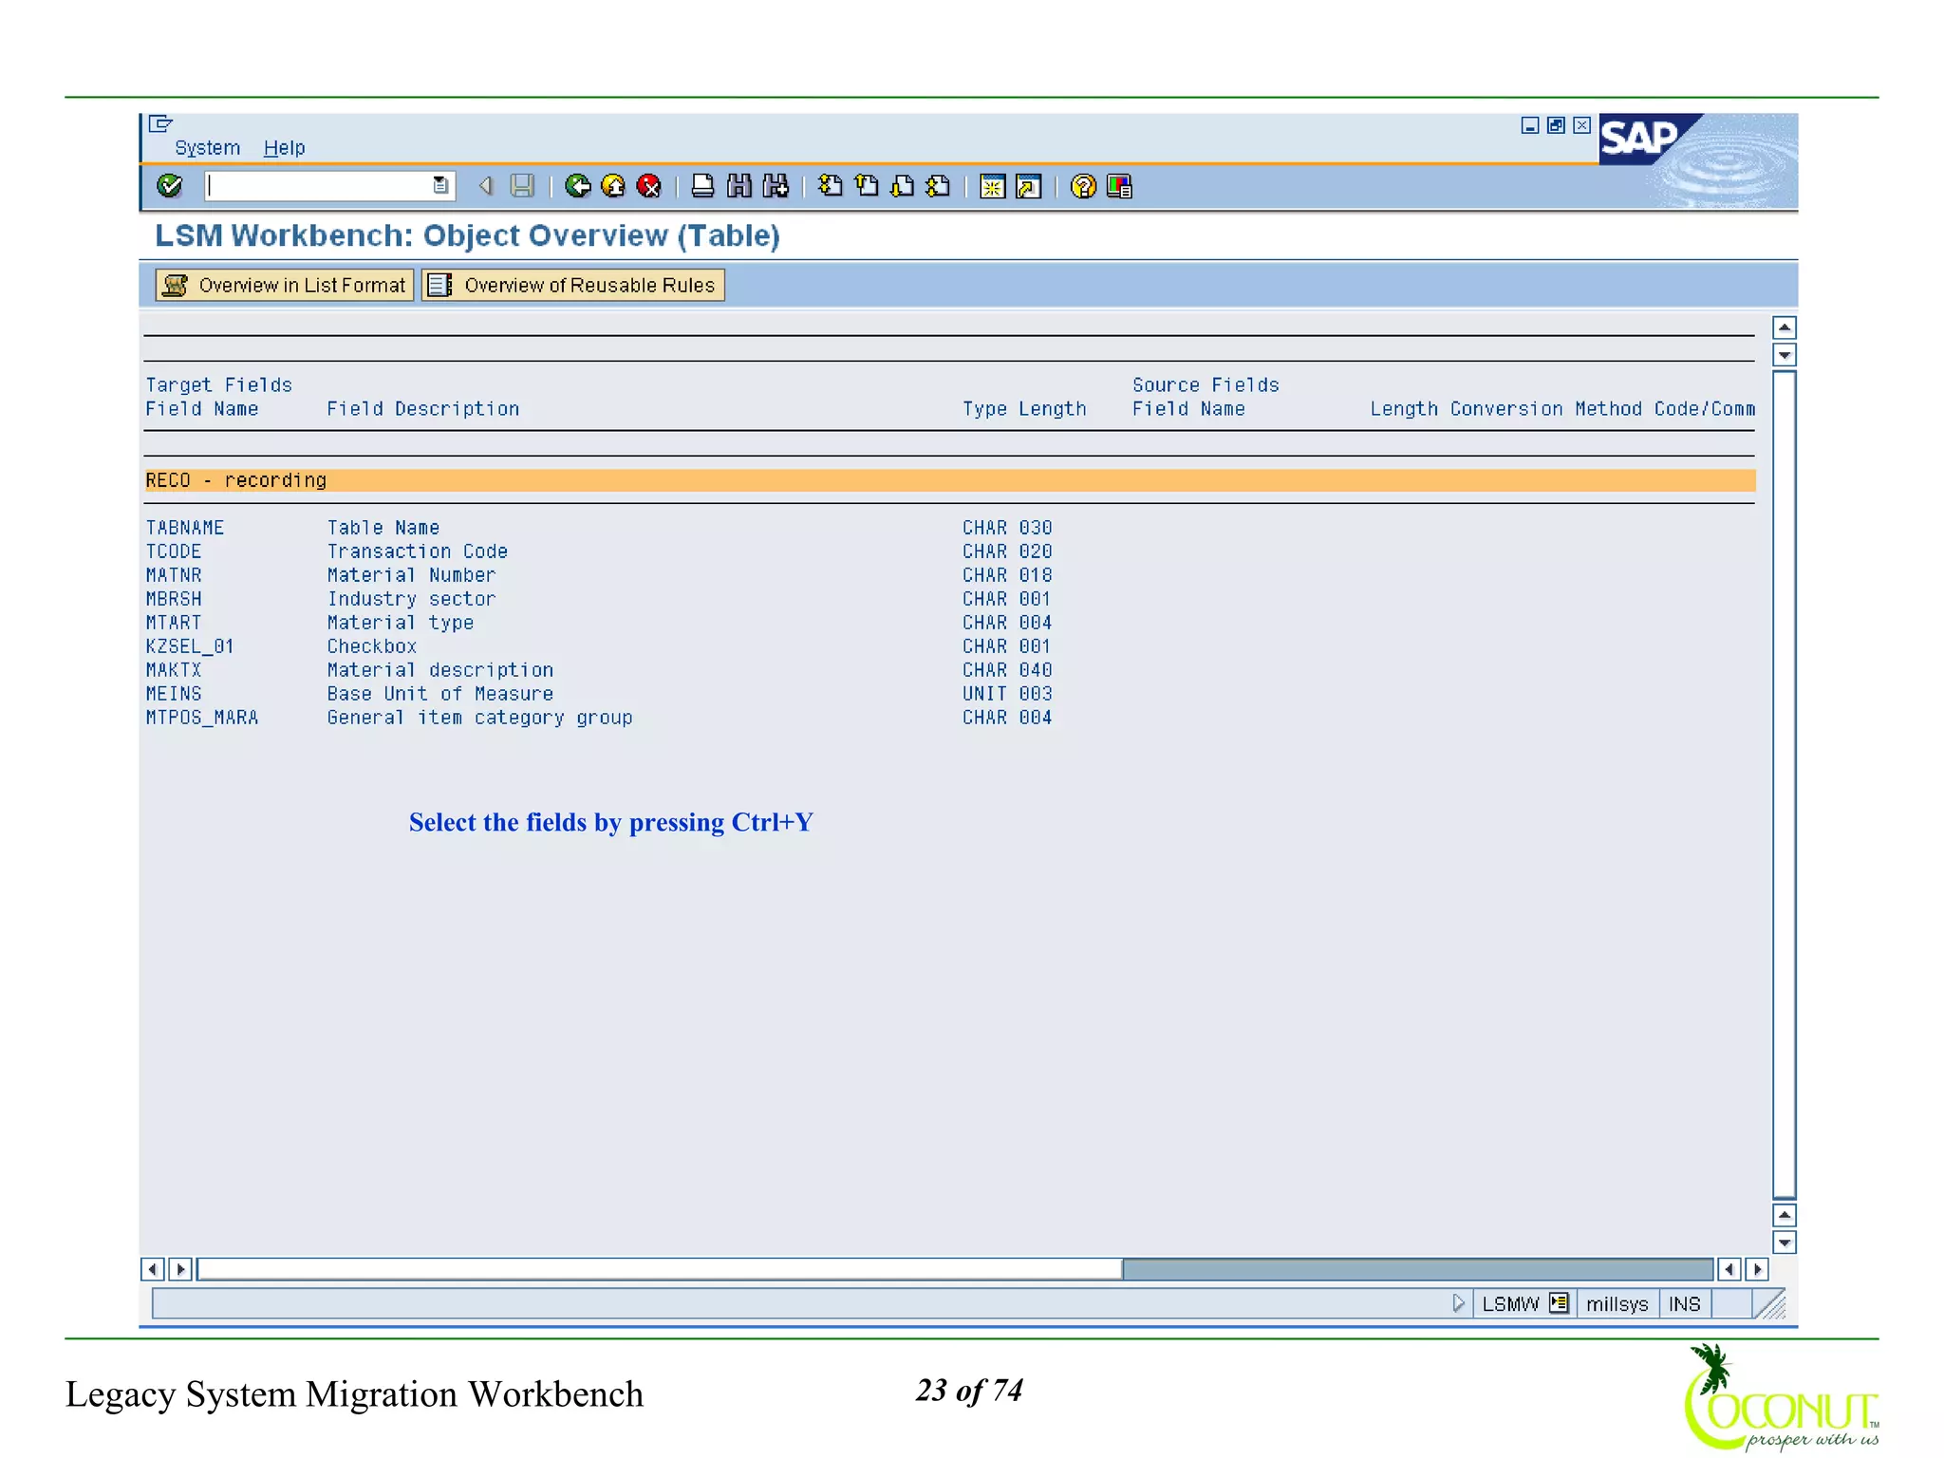This screenshot has width=1944, height=1458.
Task: Click the horizontal scrollbar right arrow at far right
Action: coord(1757,1269)
